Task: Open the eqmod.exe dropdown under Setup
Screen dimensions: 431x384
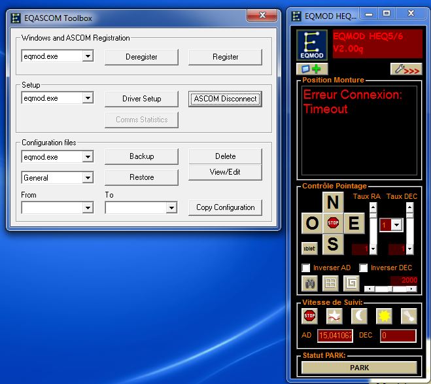Action: pyautogui.click(x=88, y=98)
